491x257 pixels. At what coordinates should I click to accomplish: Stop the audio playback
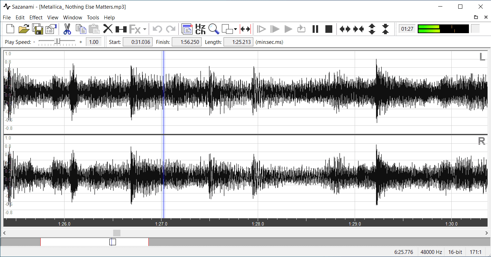(x=329, y=29)
